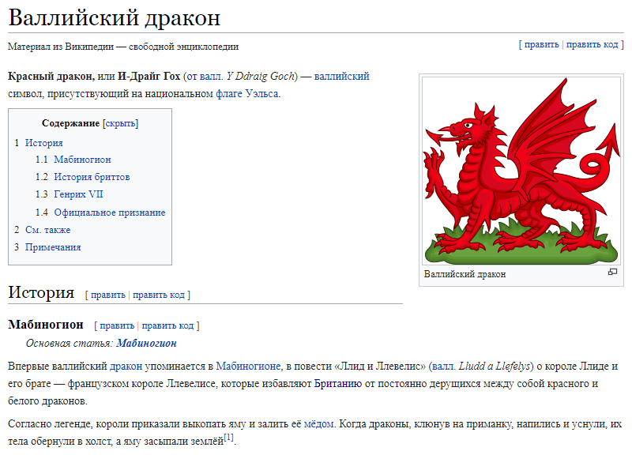Click править код next to Мабиногион subheading

[167, 325]
